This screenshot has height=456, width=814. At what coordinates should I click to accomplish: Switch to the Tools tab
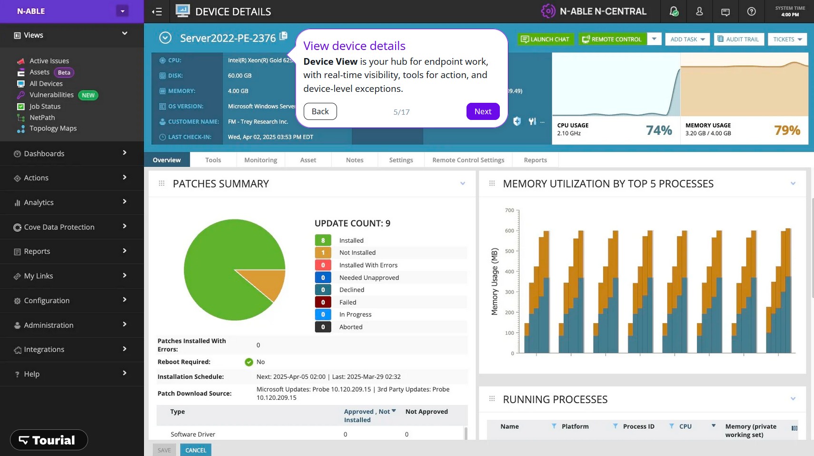[213, 160]
